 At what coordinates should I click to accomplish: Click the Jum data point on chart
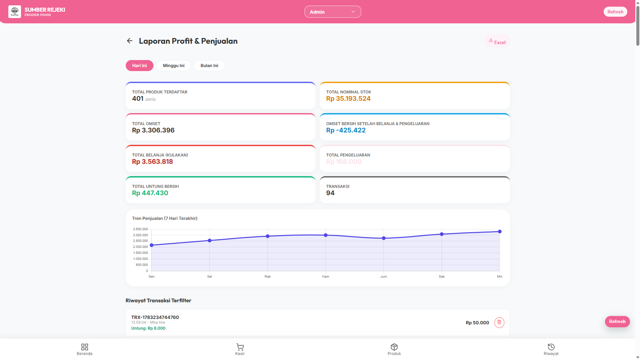(384, 238)
